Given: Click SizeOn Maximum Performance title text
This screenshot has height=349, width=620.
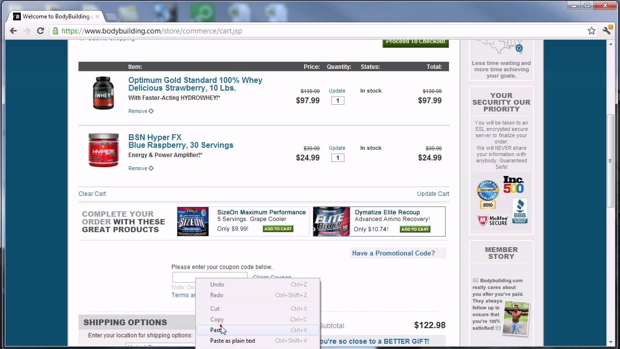Looking at the screenshot, I should 262,212.
